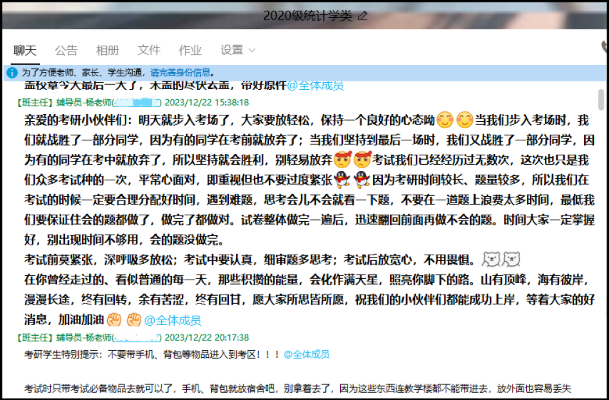The width and height of the screenshot is (609, 400).
Task: Select the 作业 tab
Action: pos(190,50)
